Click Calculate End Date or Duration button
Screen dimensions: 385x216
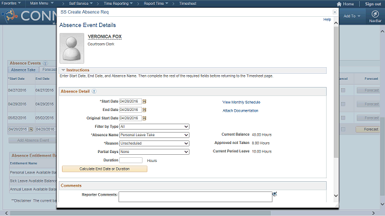click(105, 169)
